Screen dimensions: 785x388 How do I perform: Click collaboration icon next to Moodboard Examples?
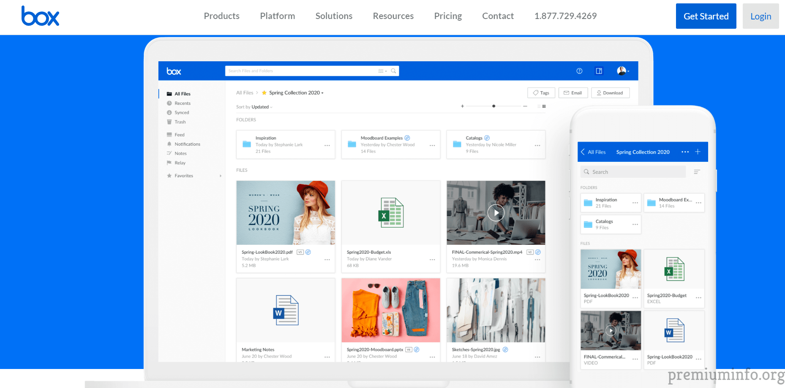[x=407, y=138]
